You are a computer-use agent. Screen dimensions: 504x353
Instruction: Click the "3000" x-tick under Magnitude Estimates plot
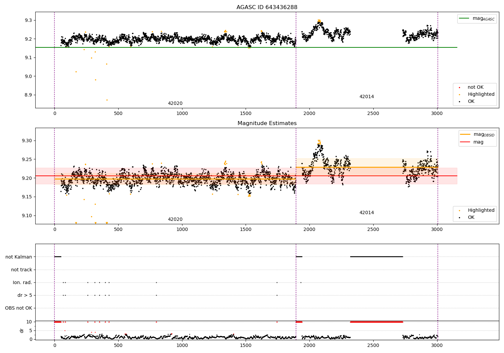click(x=437, y=230)
